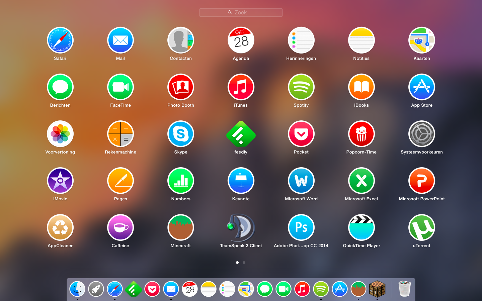Launch Pocket in the Launchpad grid
The height and width of the screenshot is (301, 482).
click(301, 134)
